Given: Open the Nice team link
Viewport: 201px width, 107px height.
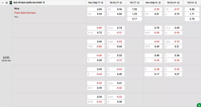Looking at the screenshot, I should 17,8.
